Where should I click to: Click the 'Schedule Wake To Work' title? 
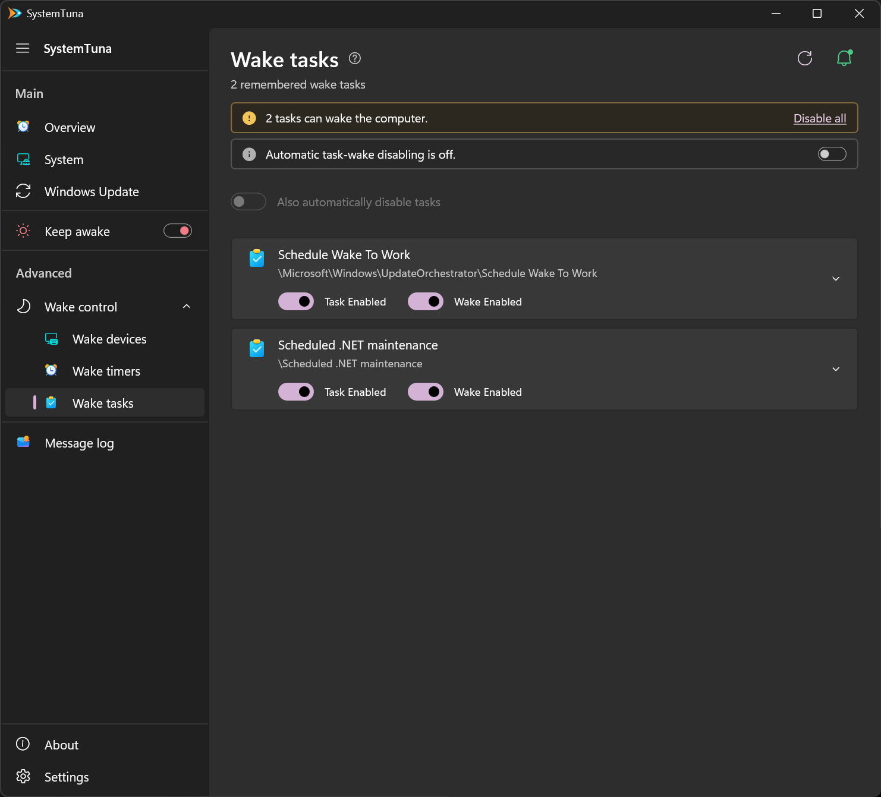(x=344, y=254)
